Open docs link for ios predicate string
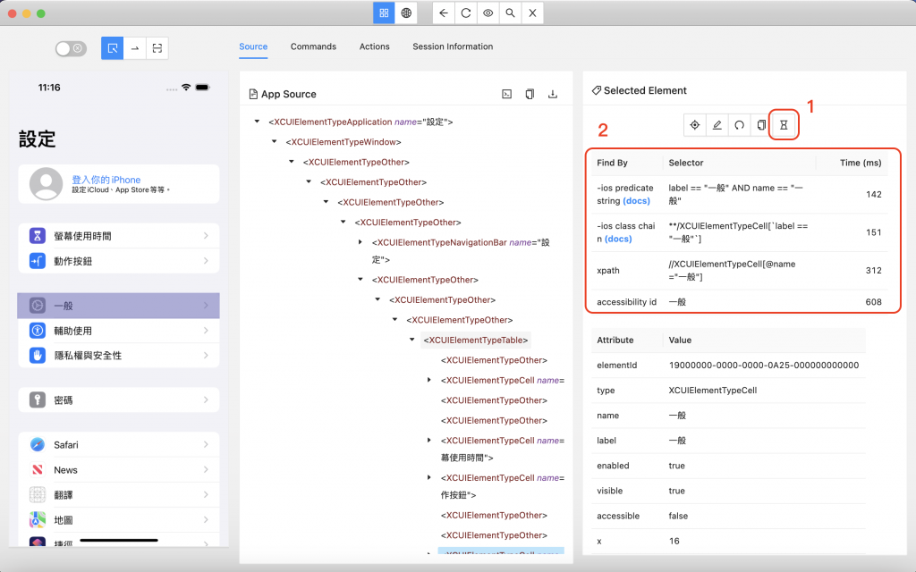 point(636,201)
